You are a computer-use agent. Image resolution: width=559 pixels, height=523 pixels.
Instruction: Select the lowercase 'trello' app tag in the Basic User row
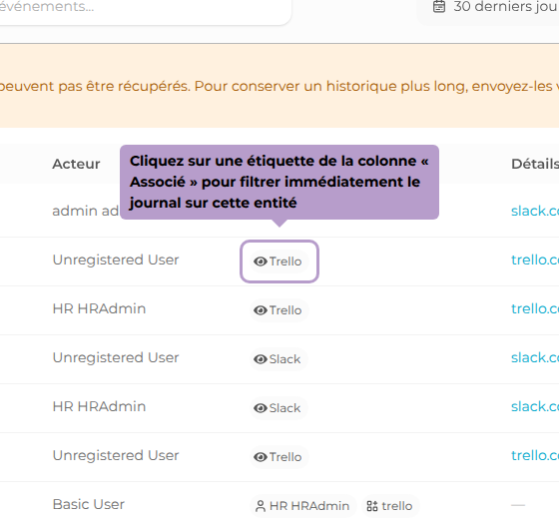(390, 505)
